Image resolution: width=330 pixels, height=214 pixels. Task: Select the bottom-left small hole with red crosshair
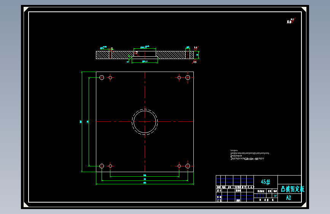click(x=110, y=166)
